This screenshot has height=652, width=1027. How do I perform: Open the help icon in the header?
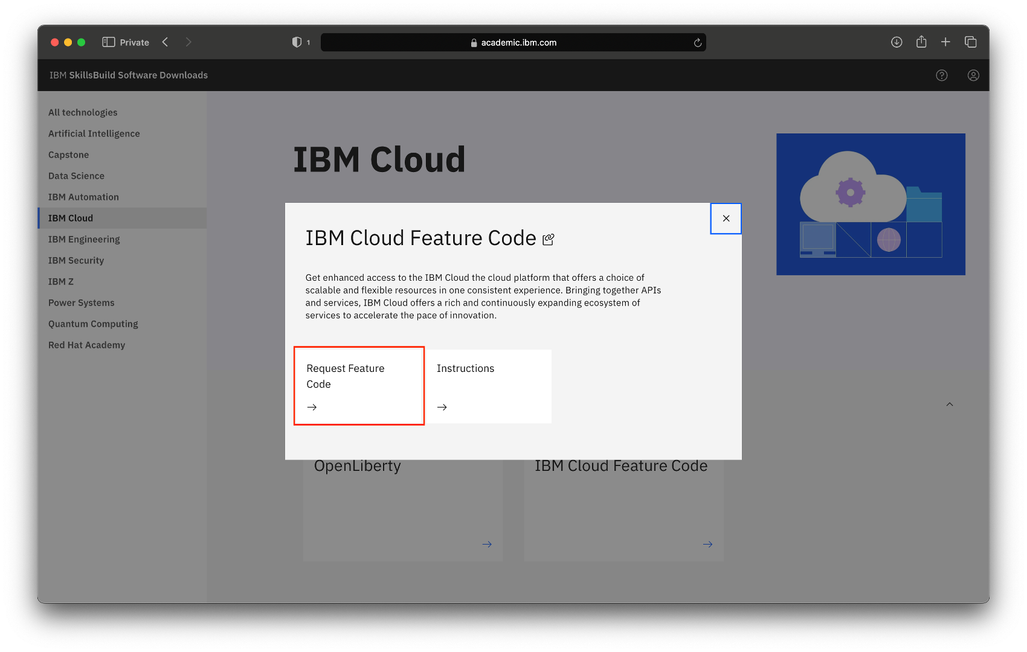pyautogui.click(x=941, y=75)
